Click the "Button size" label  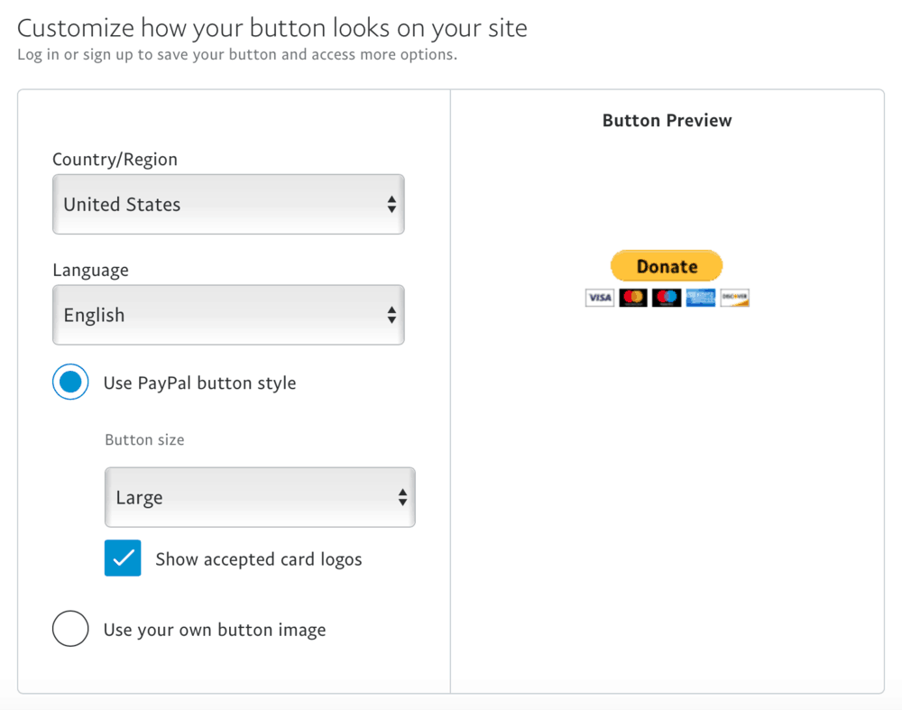144,439
